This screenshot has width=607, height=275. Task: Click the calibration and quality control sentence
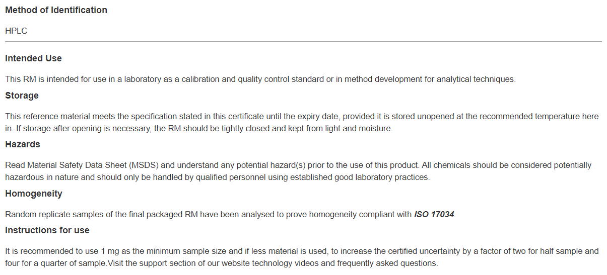click(260, 79)
